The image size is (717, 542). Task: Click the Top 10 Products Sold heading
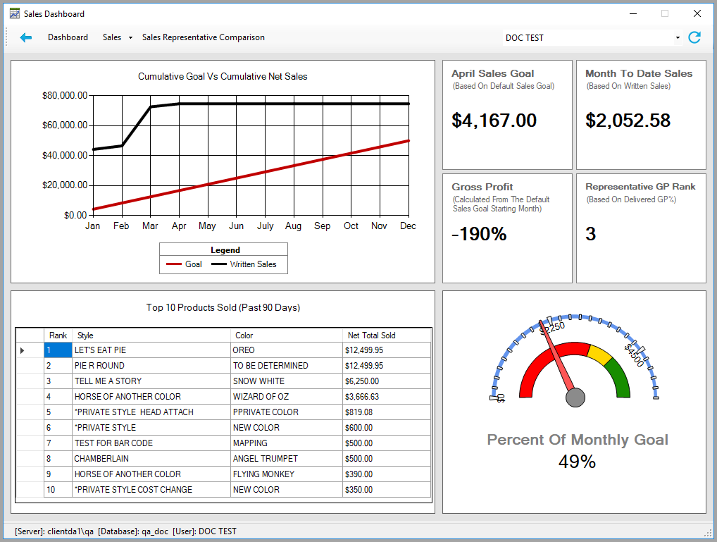[223, 307]
